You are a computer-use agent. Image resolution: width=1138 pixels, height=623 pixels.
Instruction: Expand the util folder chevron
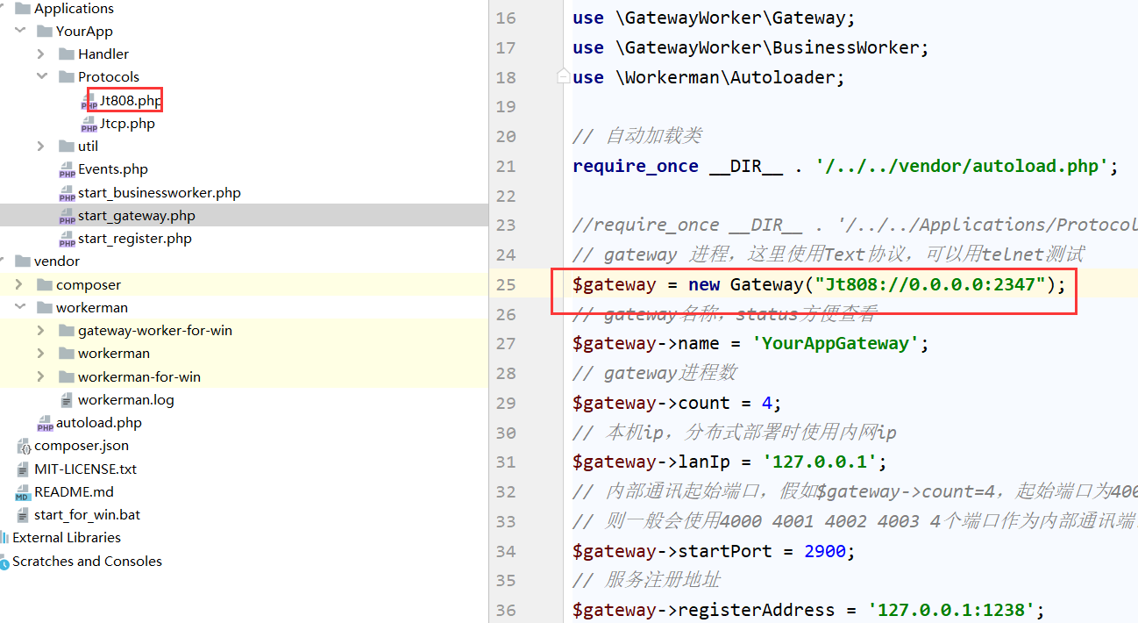point(41,146)
